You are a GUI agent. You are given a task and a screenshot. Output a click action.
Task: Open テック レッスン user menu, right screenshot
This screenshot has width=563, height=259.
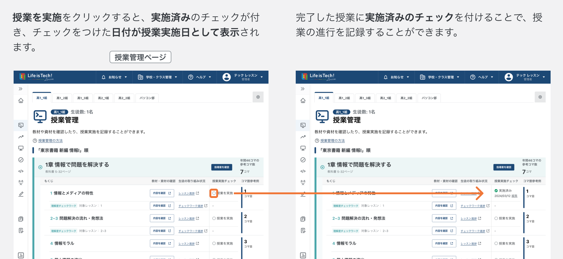(525, 77)
